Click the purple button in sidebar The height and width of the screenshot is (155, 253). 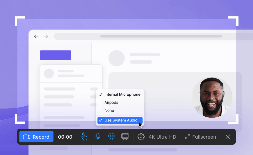(55, 55)
